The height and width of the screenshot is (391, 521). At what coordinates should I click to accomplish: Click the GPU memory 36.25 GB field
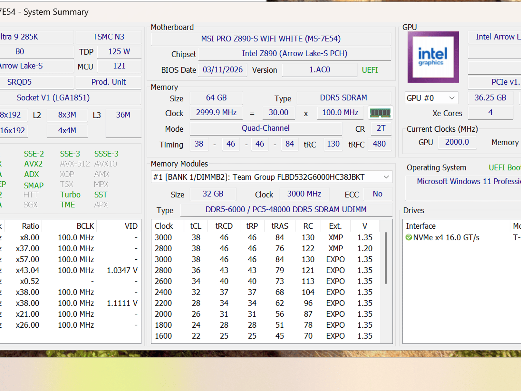[490, 98]
